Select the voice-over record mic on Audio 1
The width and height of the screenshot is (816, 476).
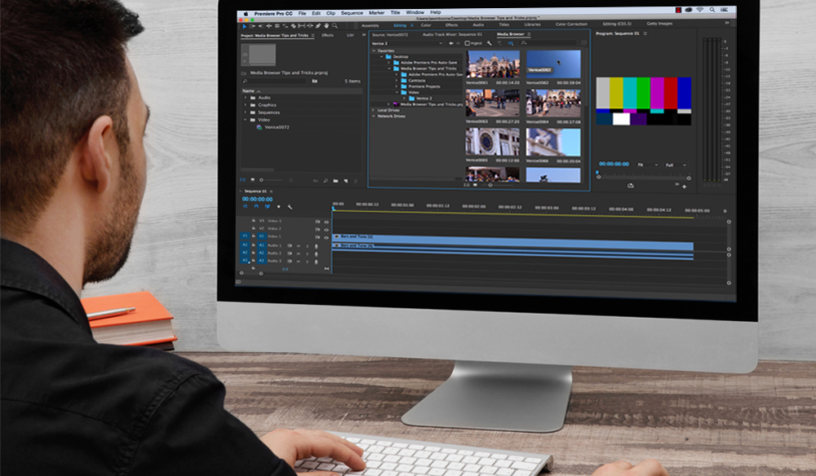[x=316, y=245]
